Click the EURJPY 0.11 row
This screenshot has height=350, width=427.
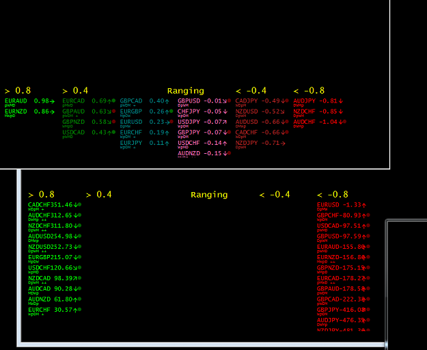[x=145, y=144]
